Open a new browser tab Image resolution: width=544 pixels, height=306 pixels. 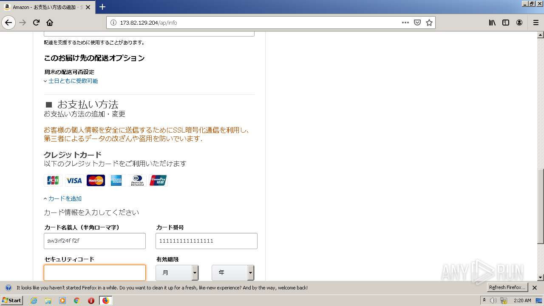pyautogui.click(x=102, y=7)
